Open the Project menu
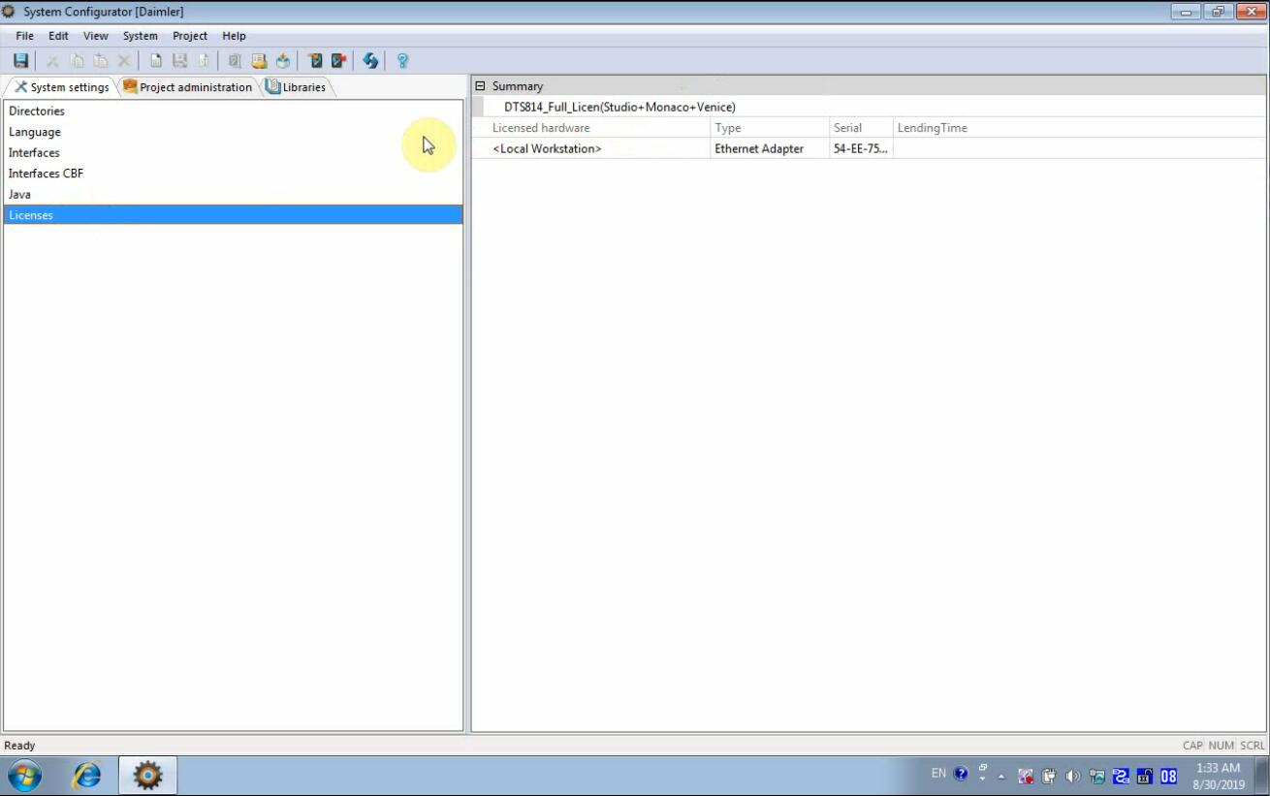 190,36
